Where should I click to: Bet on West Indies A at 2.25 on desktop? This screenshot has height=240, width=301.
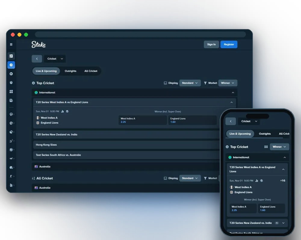point(143,120)
